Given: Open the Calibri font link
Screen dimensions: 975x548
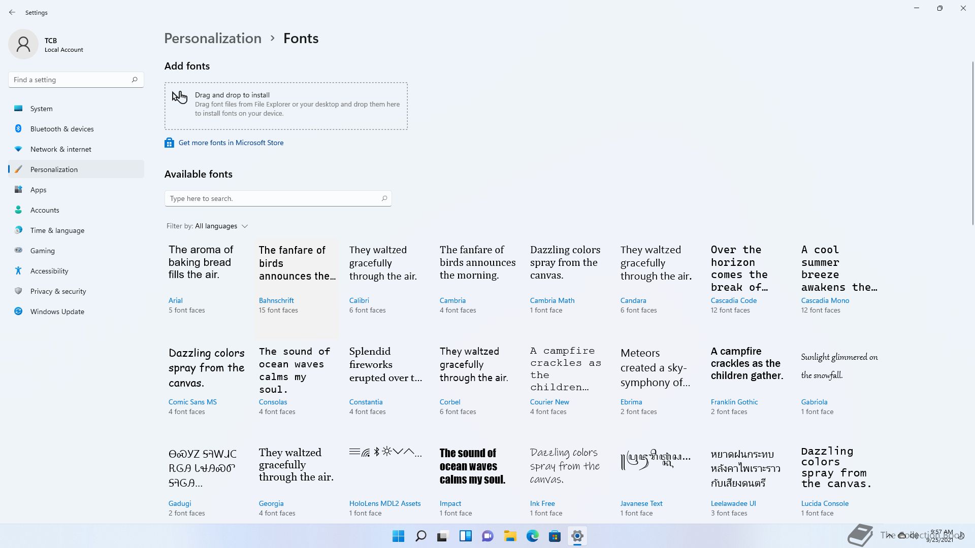Looking at the screenshot, I should 359,300.
